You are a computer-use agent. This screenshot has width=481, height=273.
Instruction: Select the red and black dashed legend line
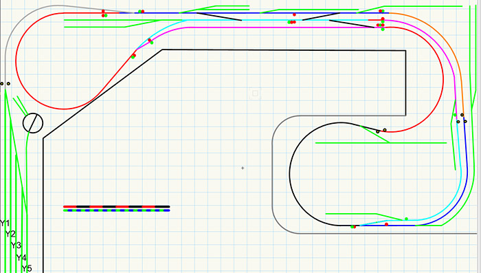click(117, 207)
